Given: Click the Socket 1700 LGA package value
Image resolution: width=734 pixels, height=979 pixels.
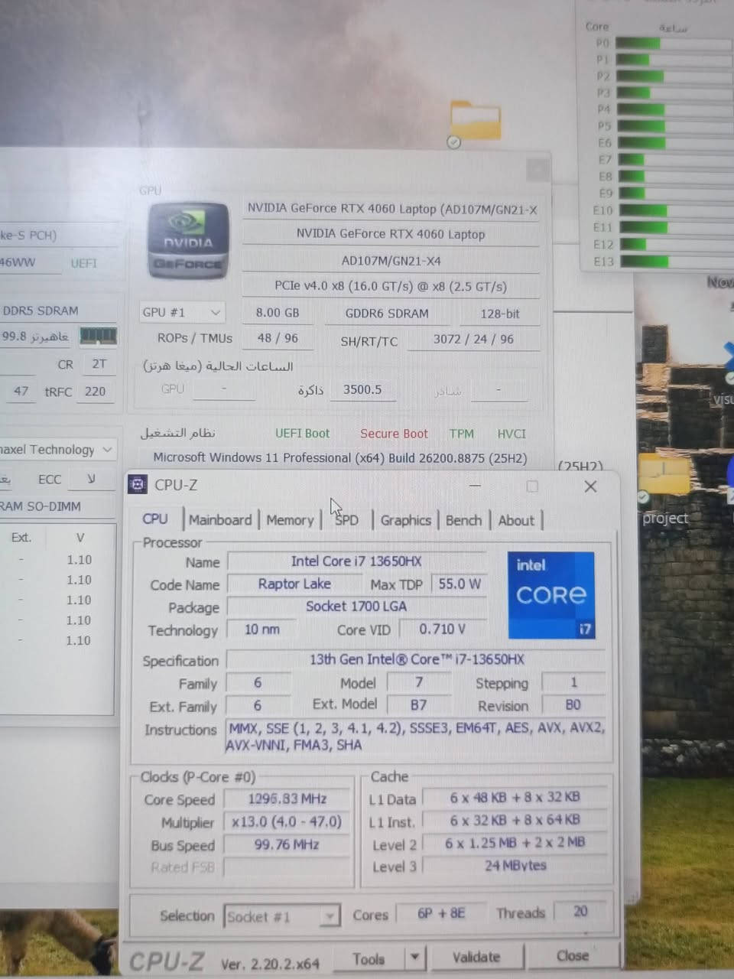Looking at the screenshot, I should pyautogui.click(x=356, y=607).
